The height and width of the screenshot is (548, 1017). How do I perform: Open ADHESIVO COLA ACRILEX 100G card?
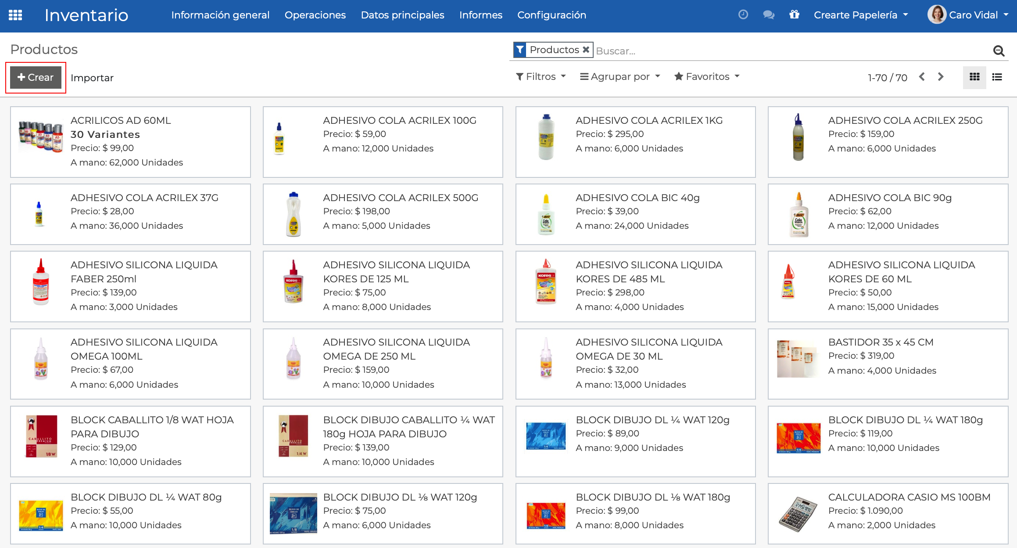(383, 142)
